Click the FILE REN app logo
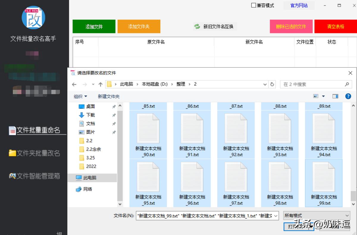The height and width of the screenshot is (235, 357). click(33, 18)
